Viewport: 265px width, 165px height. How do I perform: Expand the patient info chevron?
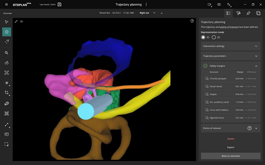162,13
